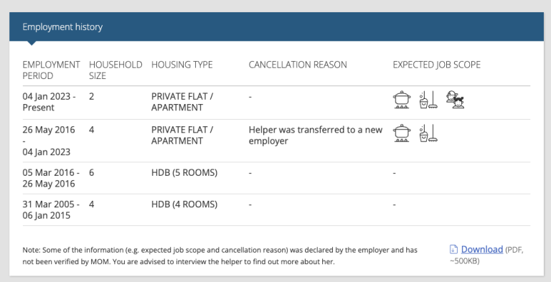Click the HDB (5 ROOMS) housing entry
551x282 pixels.
pyautogui.click(x=184, y=173)
